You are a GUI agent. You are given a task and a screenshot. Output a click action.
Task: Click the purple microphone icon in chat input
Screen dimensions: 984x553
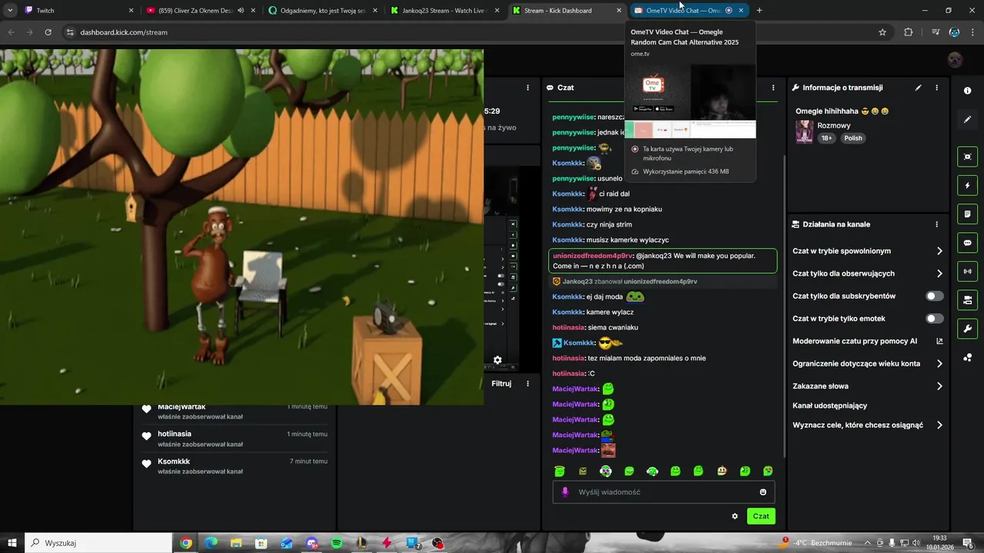[x=564, y=492]
